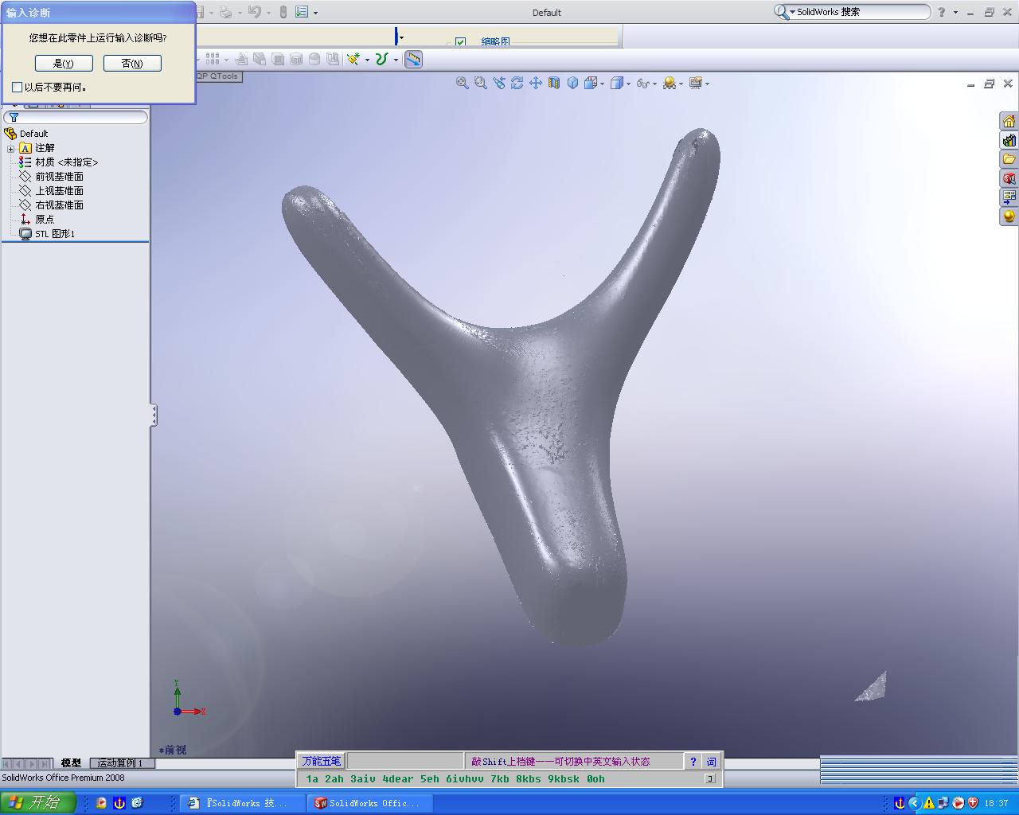Click Yes (是) in the import diagnostics dialog
1019x815 pixels.
[64, 64]
